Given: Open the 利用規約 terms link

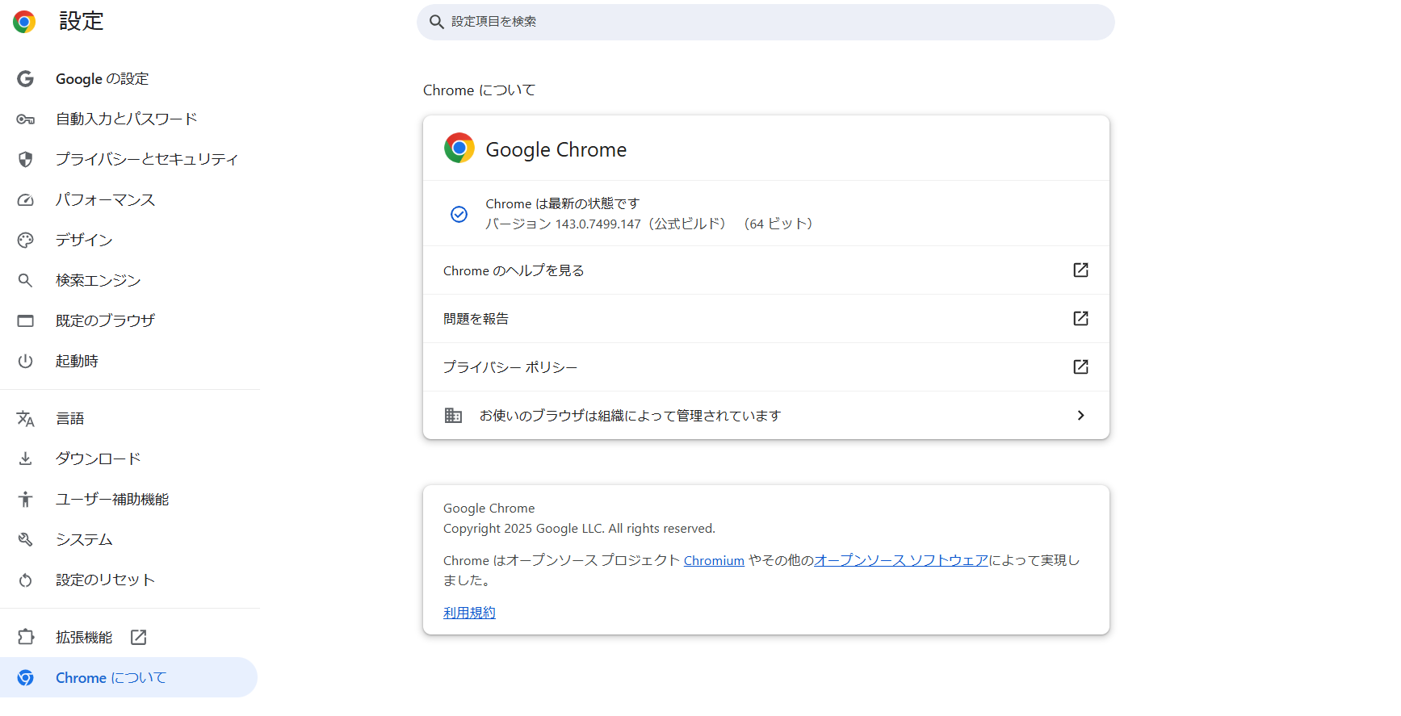Looking at the screenshot, I should pos(469,613).
